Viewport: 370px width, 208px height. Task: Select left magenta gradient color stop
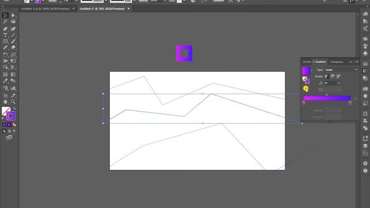point(304,103)
